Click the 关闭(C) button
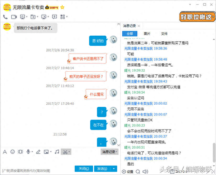This screenshot has width=216, height=175. tap(84, 169)
